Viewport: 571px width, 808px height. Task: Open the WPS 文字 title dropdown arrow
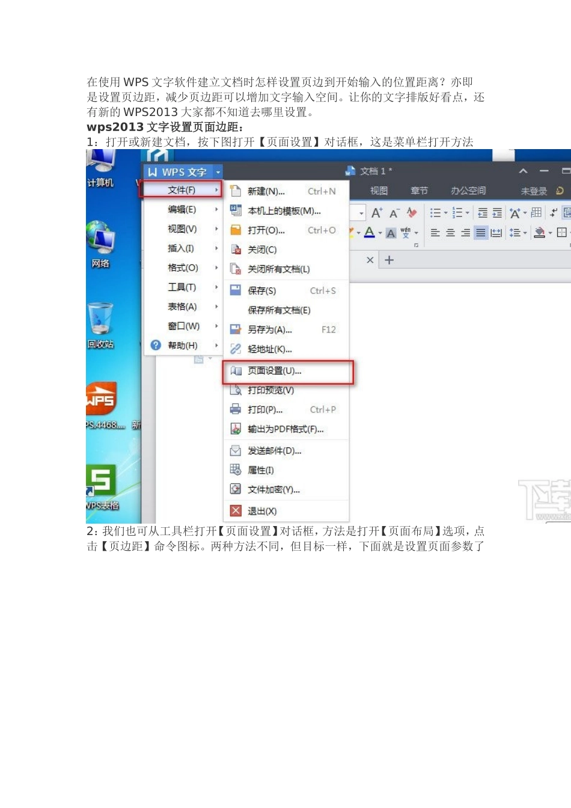[x=218, y=173]
